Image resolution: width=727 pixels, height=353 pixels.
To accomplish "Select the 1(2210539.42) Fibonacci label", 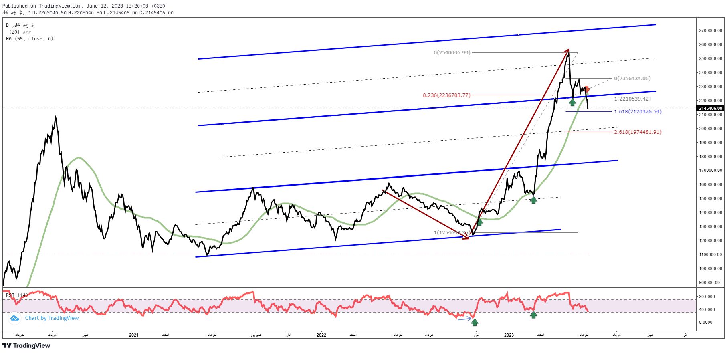I will click(x=632, y=99).
